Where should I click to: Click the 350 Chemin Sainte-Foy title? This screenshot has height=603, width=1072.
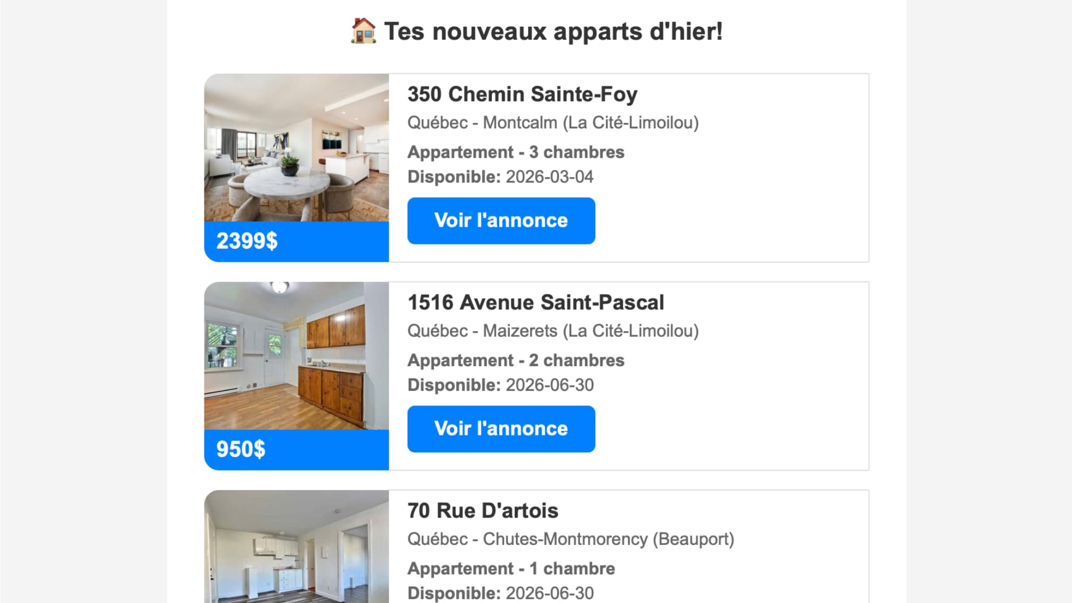pos(522,94)
